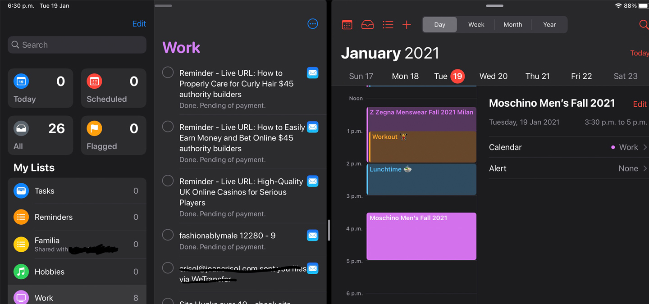Switch to the Month view tab
Screen dimensions: 649x304
(512, 25)
